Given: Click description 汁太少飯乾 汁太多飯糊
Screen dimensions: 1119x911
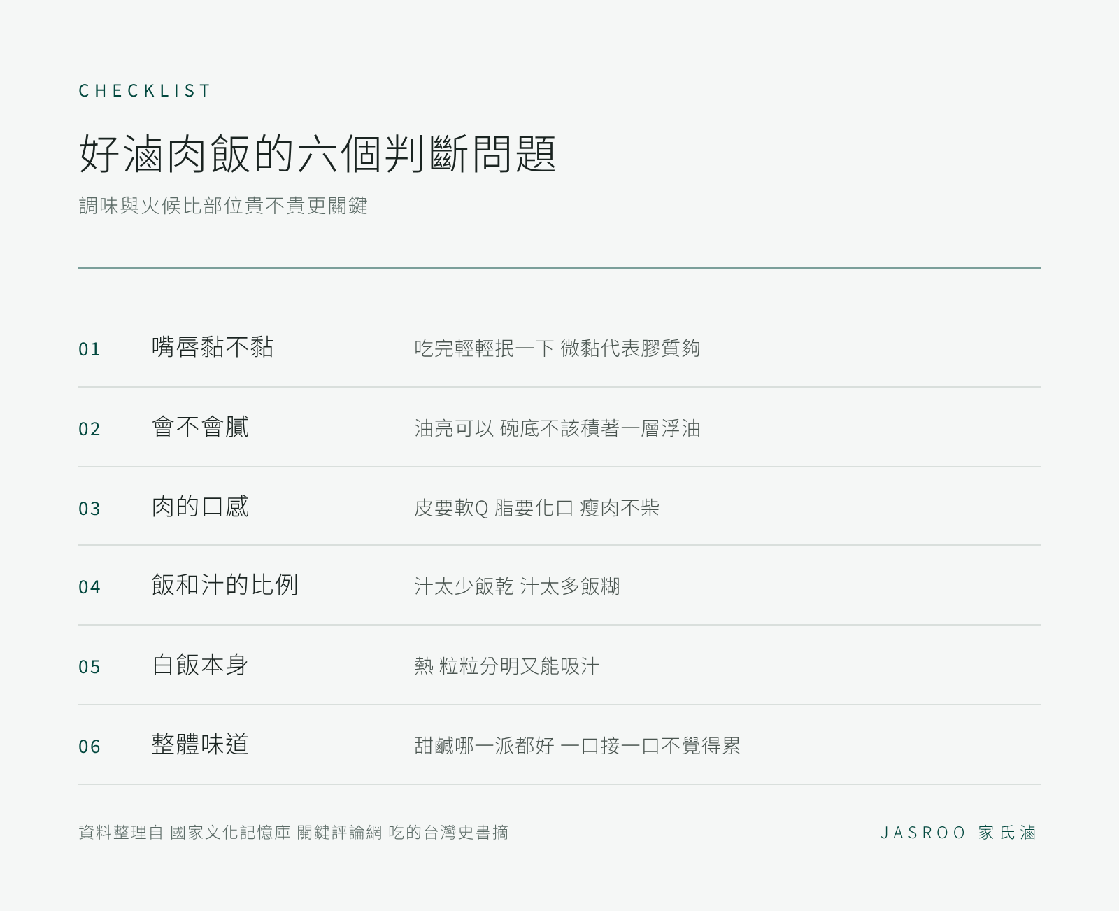Looking at the screenshot, I should tap(517, 586).
